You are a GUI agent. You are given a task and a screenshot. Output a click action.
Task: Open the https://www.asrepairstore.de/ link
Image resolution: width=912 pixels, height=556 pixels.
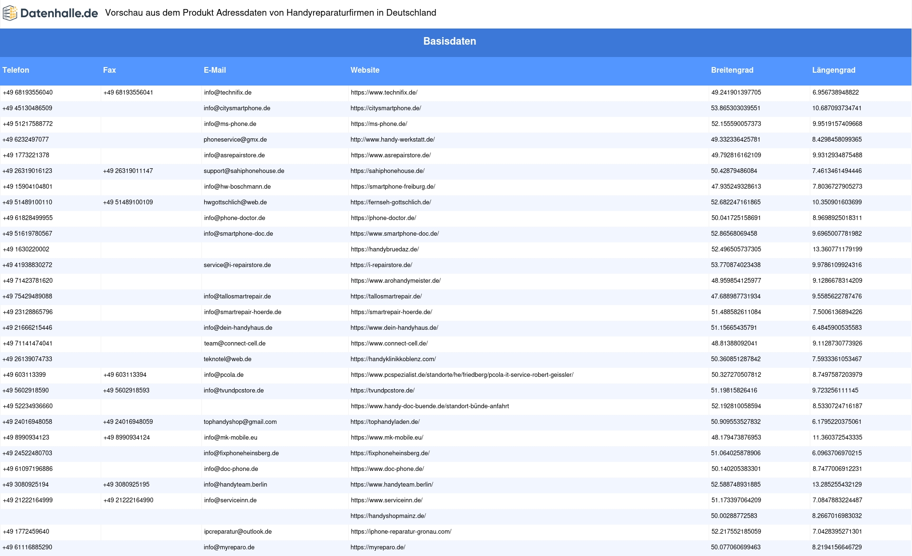coord(391,155)
